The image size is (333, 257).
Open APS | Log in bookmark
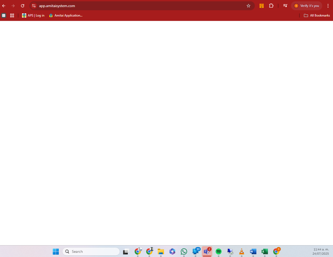pyautogui.click(x=33, y=15)
